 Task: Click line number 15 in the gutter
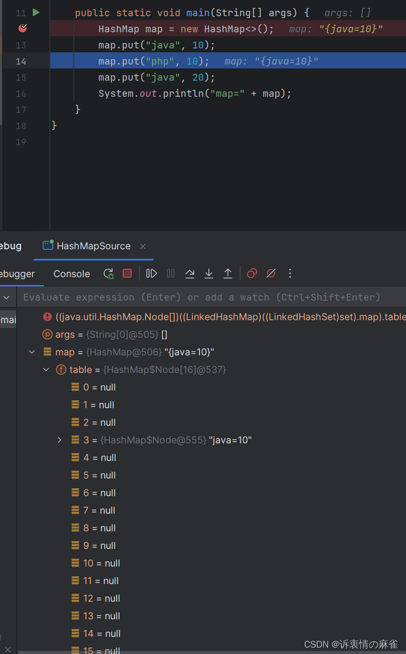point(21,77)
